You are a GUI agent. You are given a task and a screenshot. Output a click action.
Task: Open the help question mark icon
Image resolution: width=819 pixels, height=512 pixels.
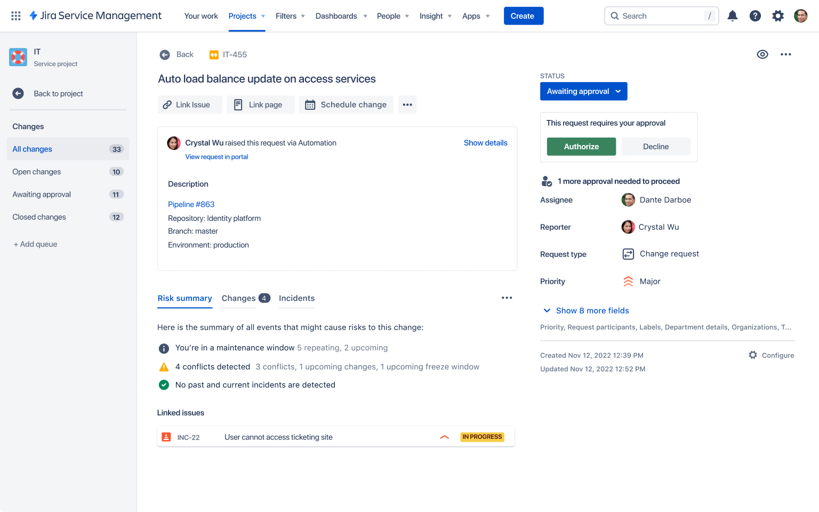click(x=755, y=16)
